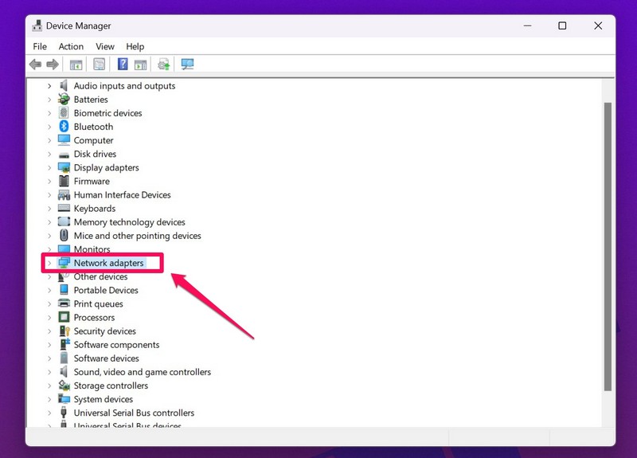Click Scan for hardware changes icon
The width and height of the screenshot is (637, 458).
click(x=188, y=65)
